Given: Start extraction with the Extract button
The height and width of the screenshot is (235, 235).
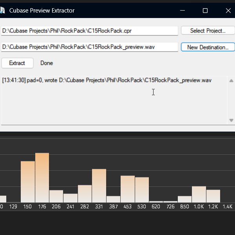Looking at the screenshot, I should pos(17,63).
